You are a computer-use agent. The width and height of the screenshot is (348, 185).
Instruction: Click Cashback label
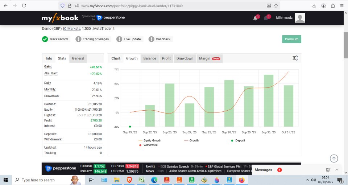163,39
